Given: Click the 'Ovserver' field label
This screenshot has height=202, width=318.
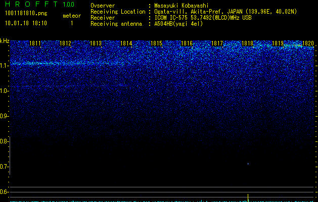Looking at the screenshot, I should coord(103,6).
